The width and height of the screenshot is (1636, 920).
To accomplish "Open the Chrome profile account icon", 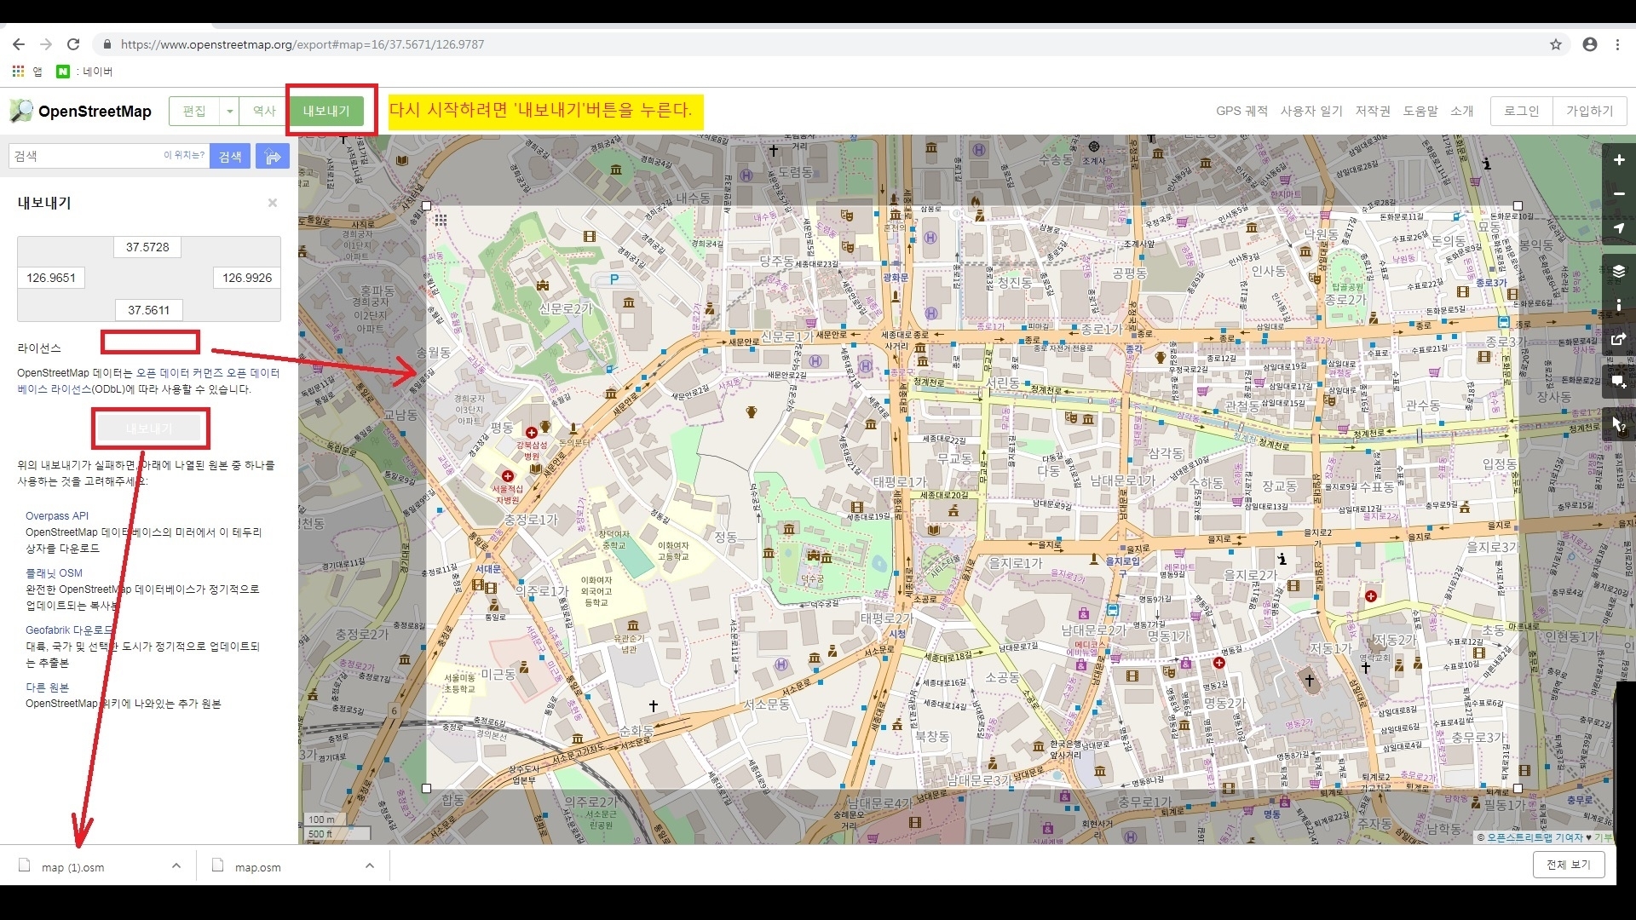I will pos(1590,44).
